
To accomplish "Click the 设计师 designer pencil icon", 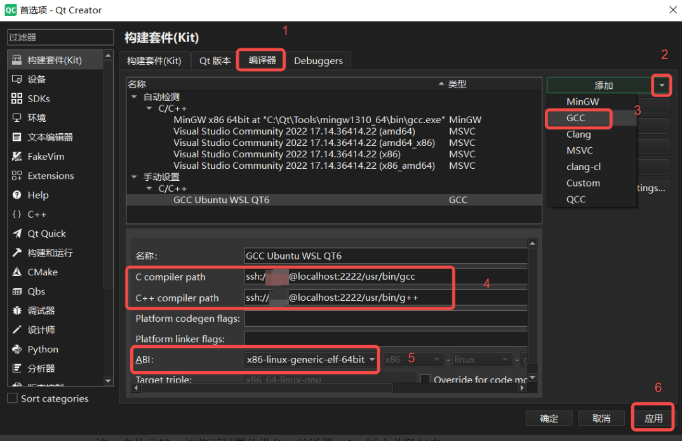I will (17, 330).
